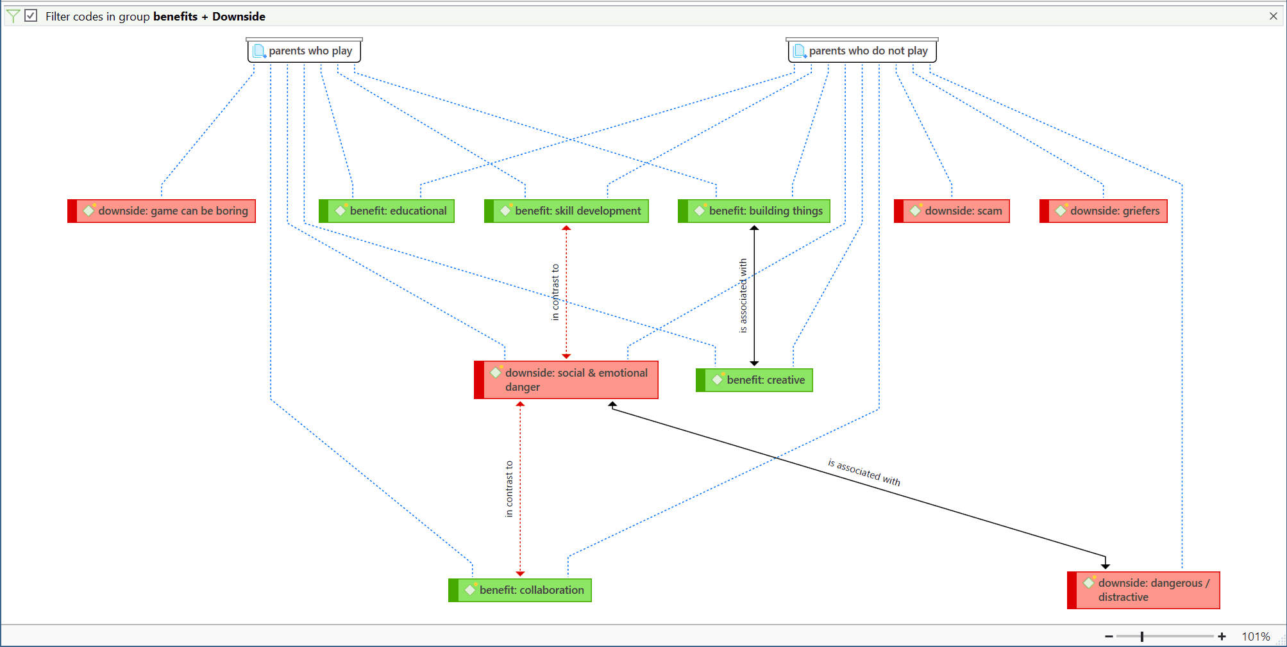The image size is (1287, 647).
Task: Close the filter bar
Action: click(1274, 16)
